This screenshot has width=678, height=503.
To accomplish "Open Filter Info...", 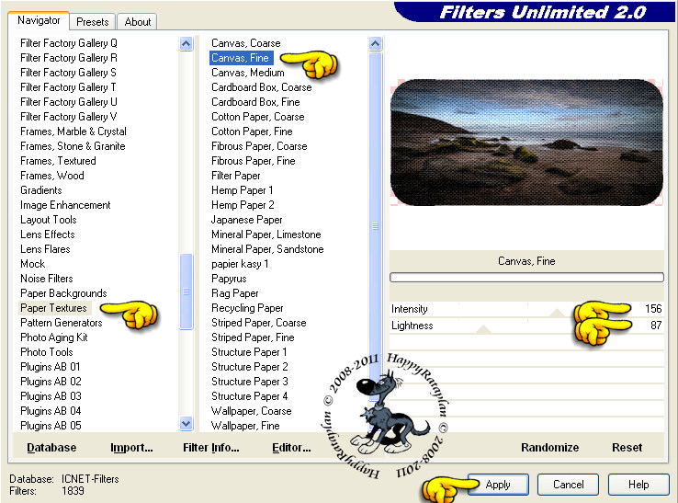I will click(x=211, y=447).
